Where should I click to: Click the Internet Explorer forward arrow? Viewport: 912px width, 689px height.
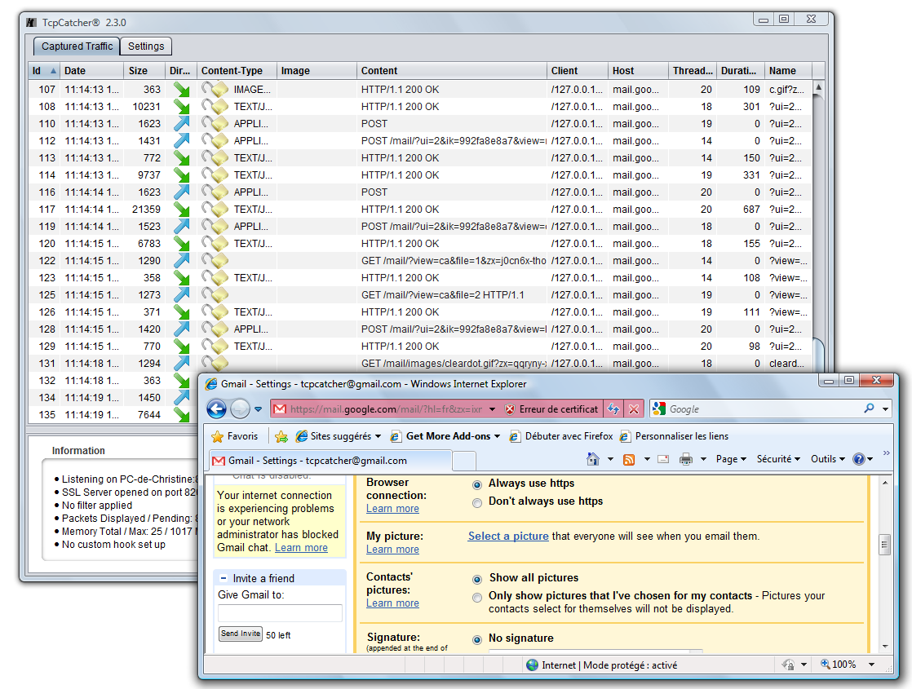pyautogui.click(x=240, y=409)
